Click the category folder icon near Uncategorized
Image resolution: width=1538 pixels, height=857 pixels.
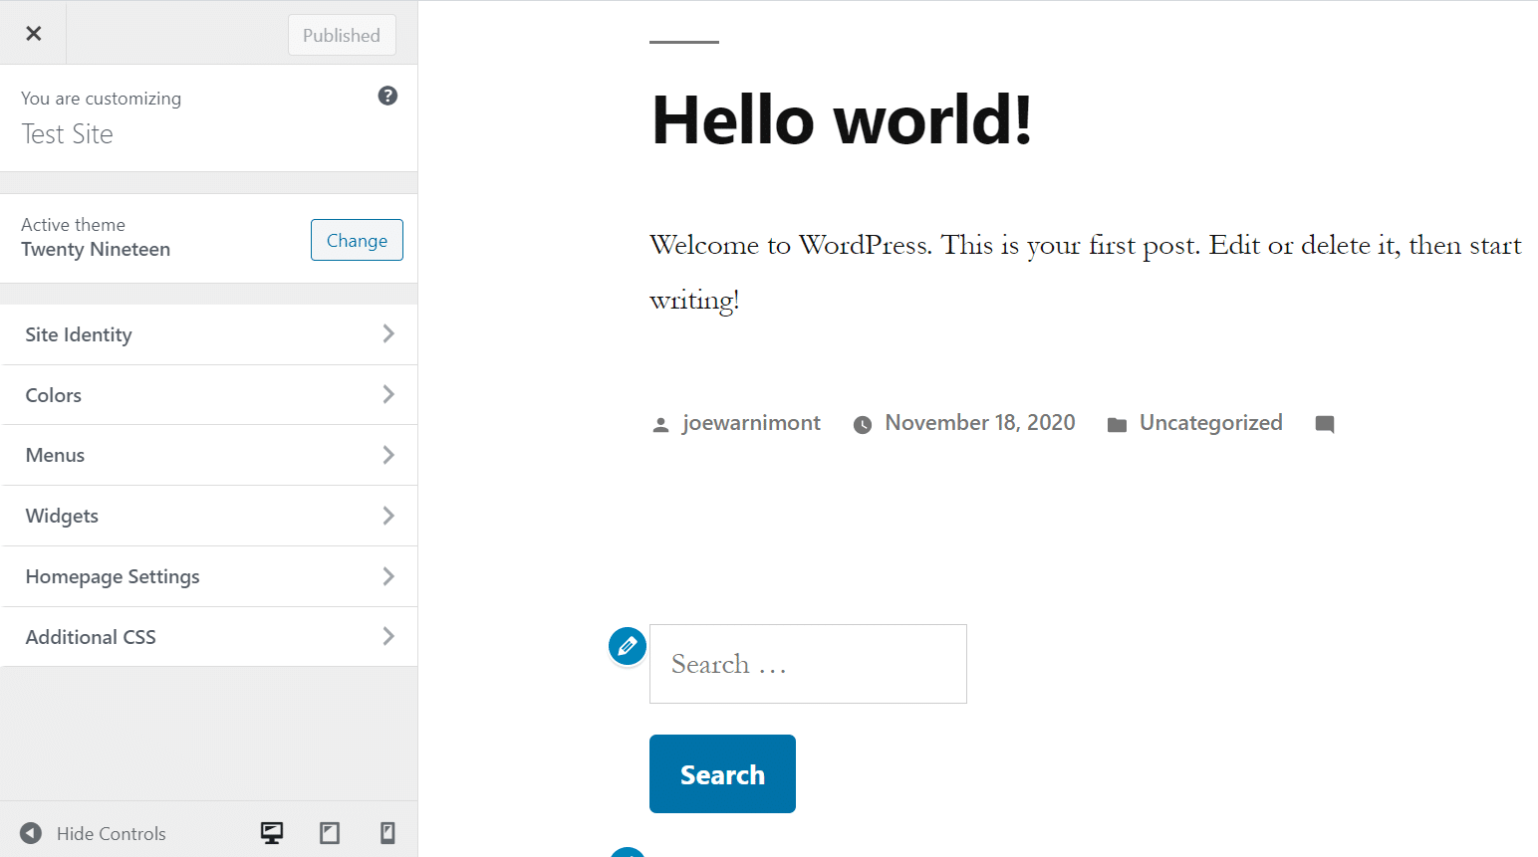1118,423
